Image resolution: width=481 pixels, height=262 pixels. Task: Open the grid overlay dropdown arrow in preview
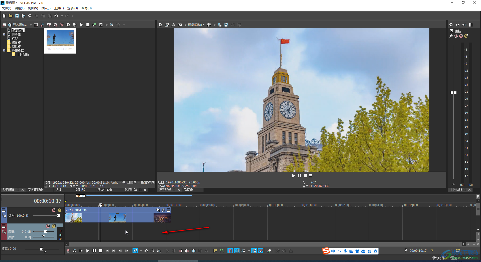pos(214,25)
